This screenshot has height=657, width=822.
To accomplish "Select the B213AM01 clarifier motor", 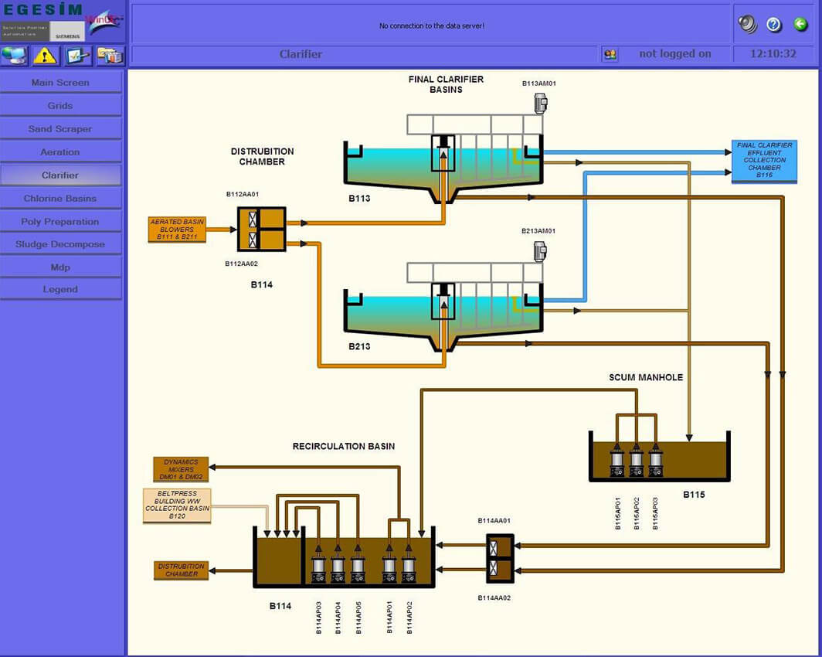I will point(540,251).
